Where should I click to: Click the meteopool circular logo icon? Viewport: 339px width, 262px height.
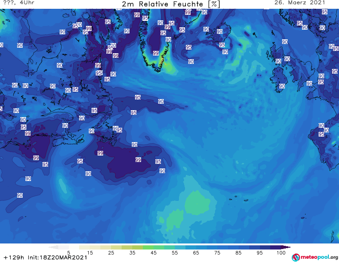click(x=296, y=257)
